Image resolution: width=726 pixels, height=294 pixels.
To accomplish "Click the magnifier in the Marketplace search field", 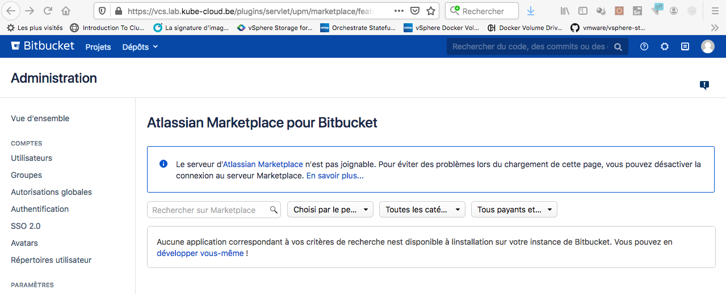I will 274,210.
